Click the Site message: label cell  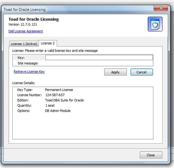coord(29,63)
